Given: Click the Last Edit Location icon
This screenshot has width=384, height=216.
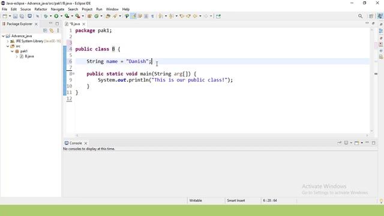Looking at the screenshot, I should tap(182, 16).
